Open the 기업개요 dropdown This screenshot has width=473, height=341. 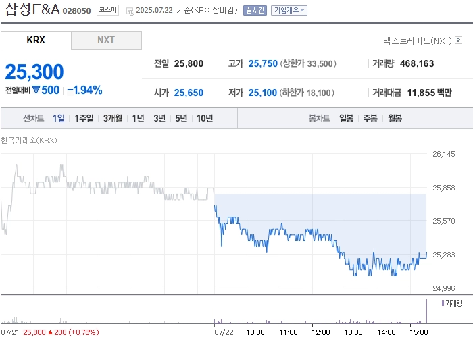(289, 10)
